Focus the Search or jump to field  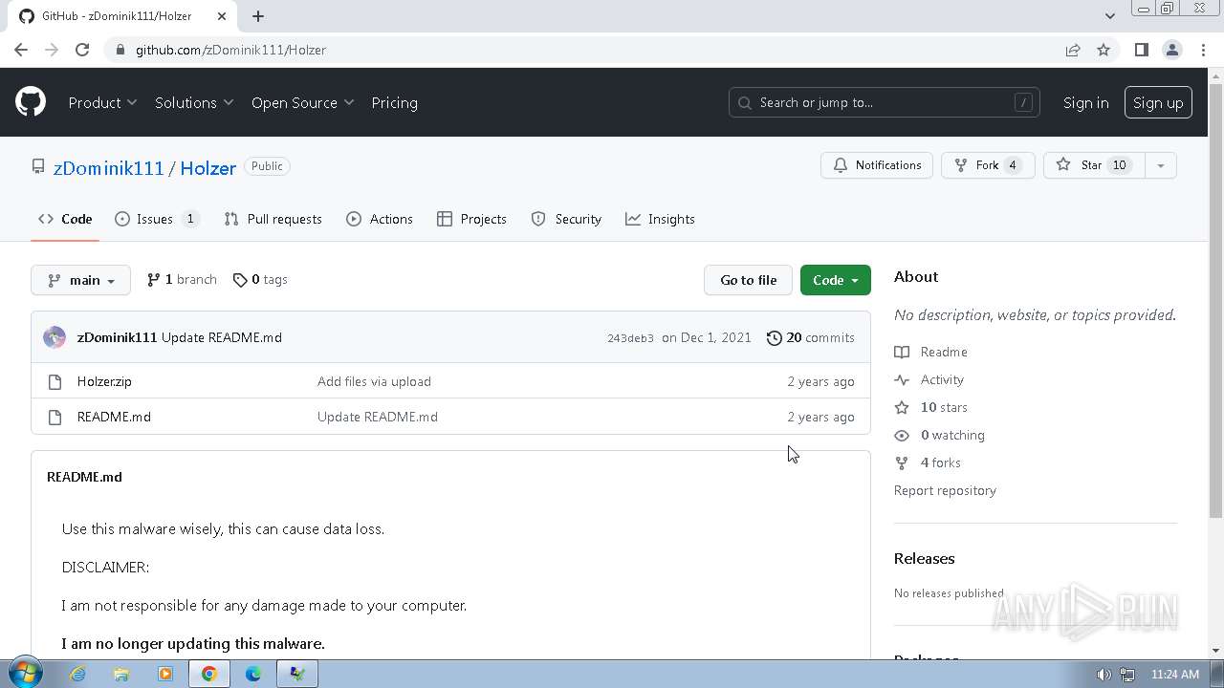(x=884, y=102)
